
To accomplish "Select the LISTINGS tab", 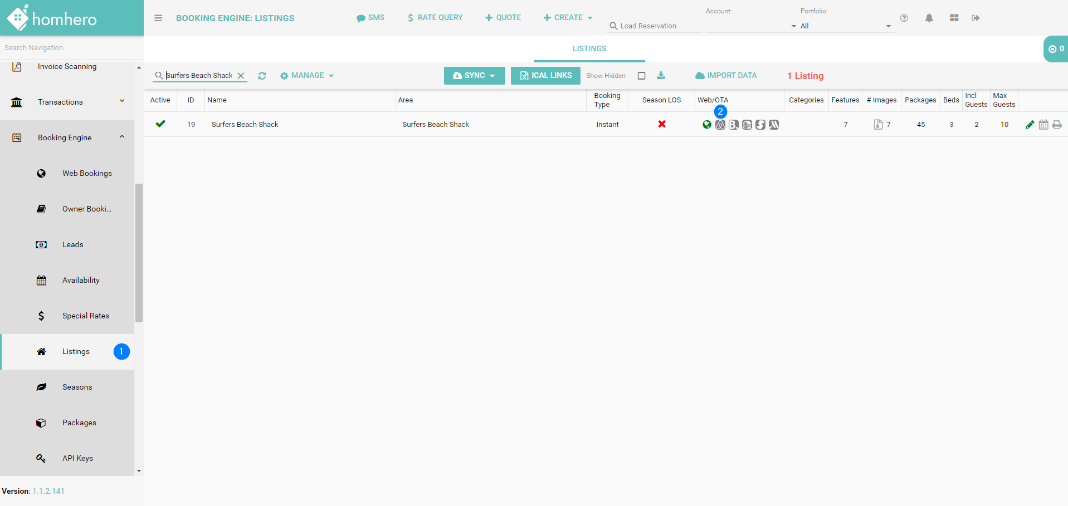I will click(x=589, y=48).
